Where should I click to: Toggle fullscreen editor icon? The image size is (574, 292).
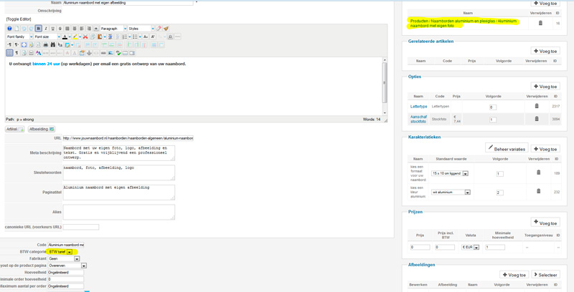tap(24, 44)
